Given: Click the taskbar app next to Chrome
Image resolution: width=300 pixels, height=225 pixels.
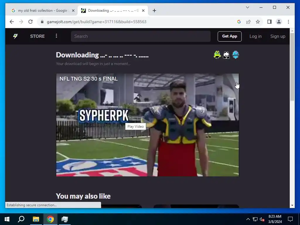Looking at the screenshot, I should pos(65,219).
